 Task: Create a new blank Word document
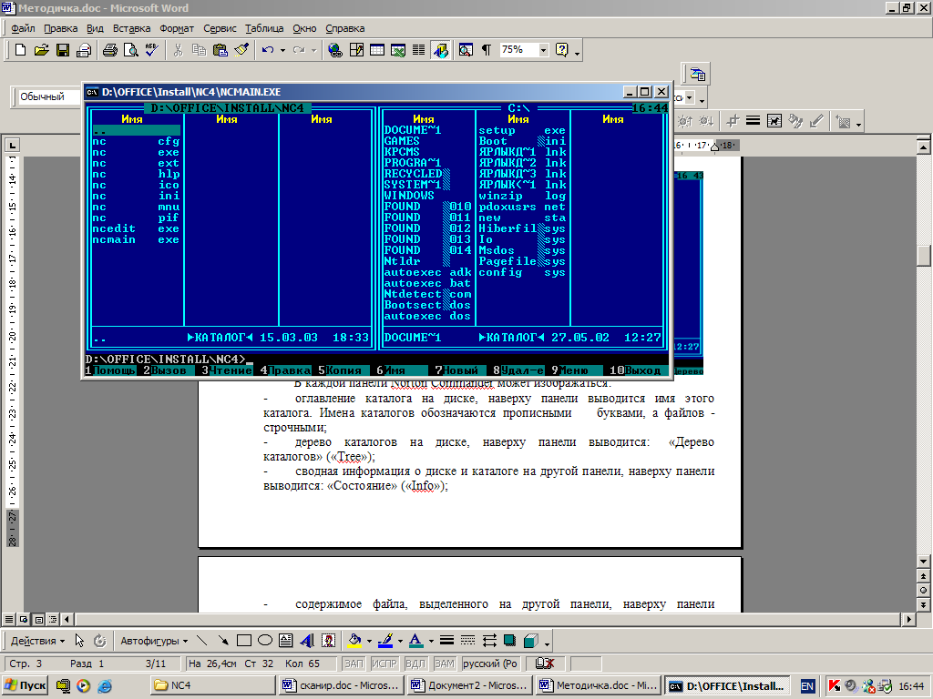(20, 50)
